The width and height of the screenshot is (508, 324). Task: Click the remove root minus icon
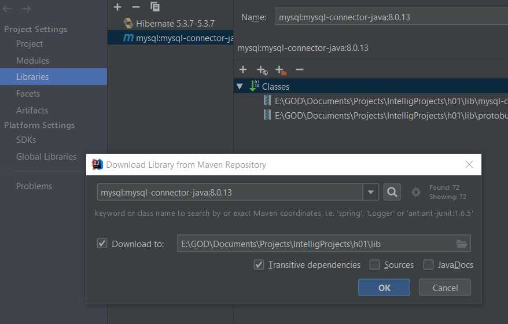point(299,69)
